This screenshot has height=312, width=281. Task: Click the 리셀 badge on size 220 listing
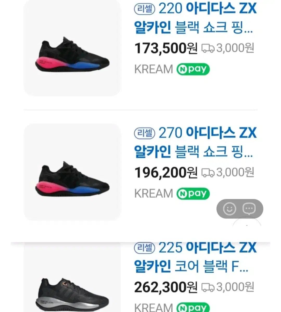tap(144, 9)
